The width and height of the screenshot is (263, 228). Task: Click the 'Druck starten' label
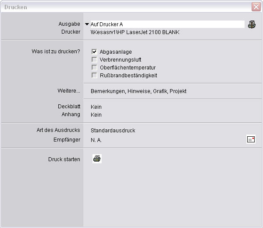[64, 159]
